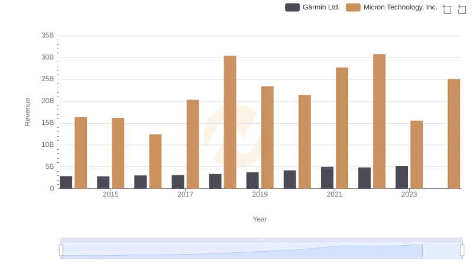Toggle Garmin Ltd. series in legend
The width and height of the screenshot is (473, 273).
point(313,7)
